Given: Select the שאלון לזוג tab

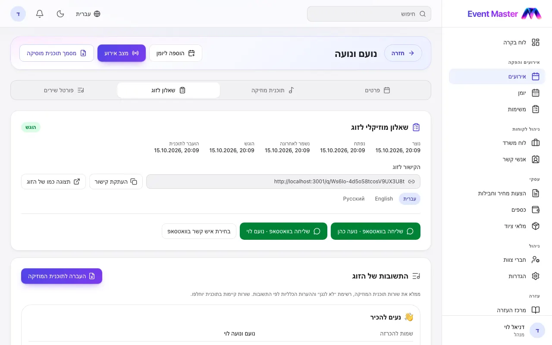Looking at the screenshot, I should pos(169,90).
